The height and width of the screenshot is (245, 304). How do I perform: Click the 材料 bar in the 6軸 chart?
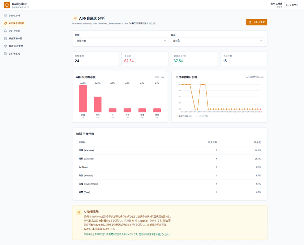coord(98,105)
